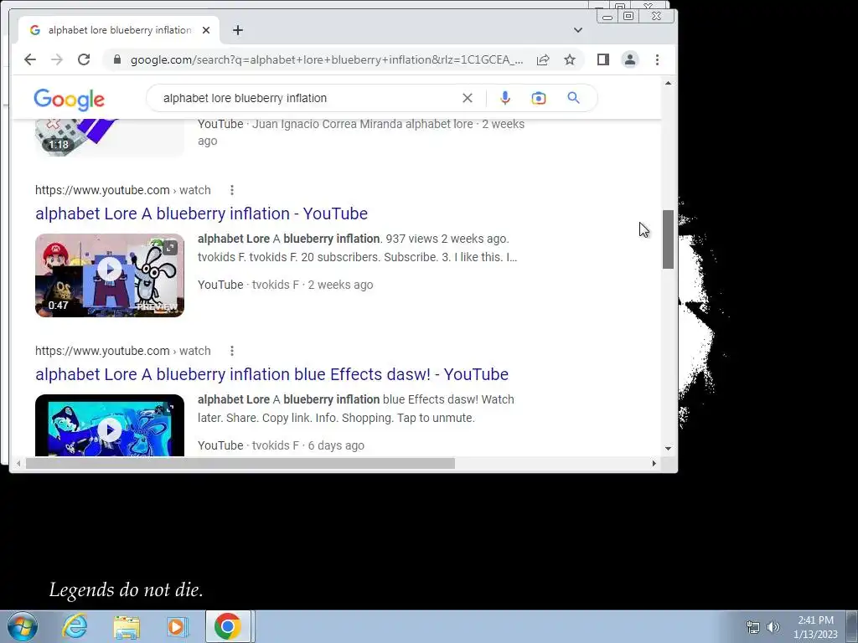Viewport: 858px width, 643px height.
Task: Go back to the previous page
Action: click(30, 59)
